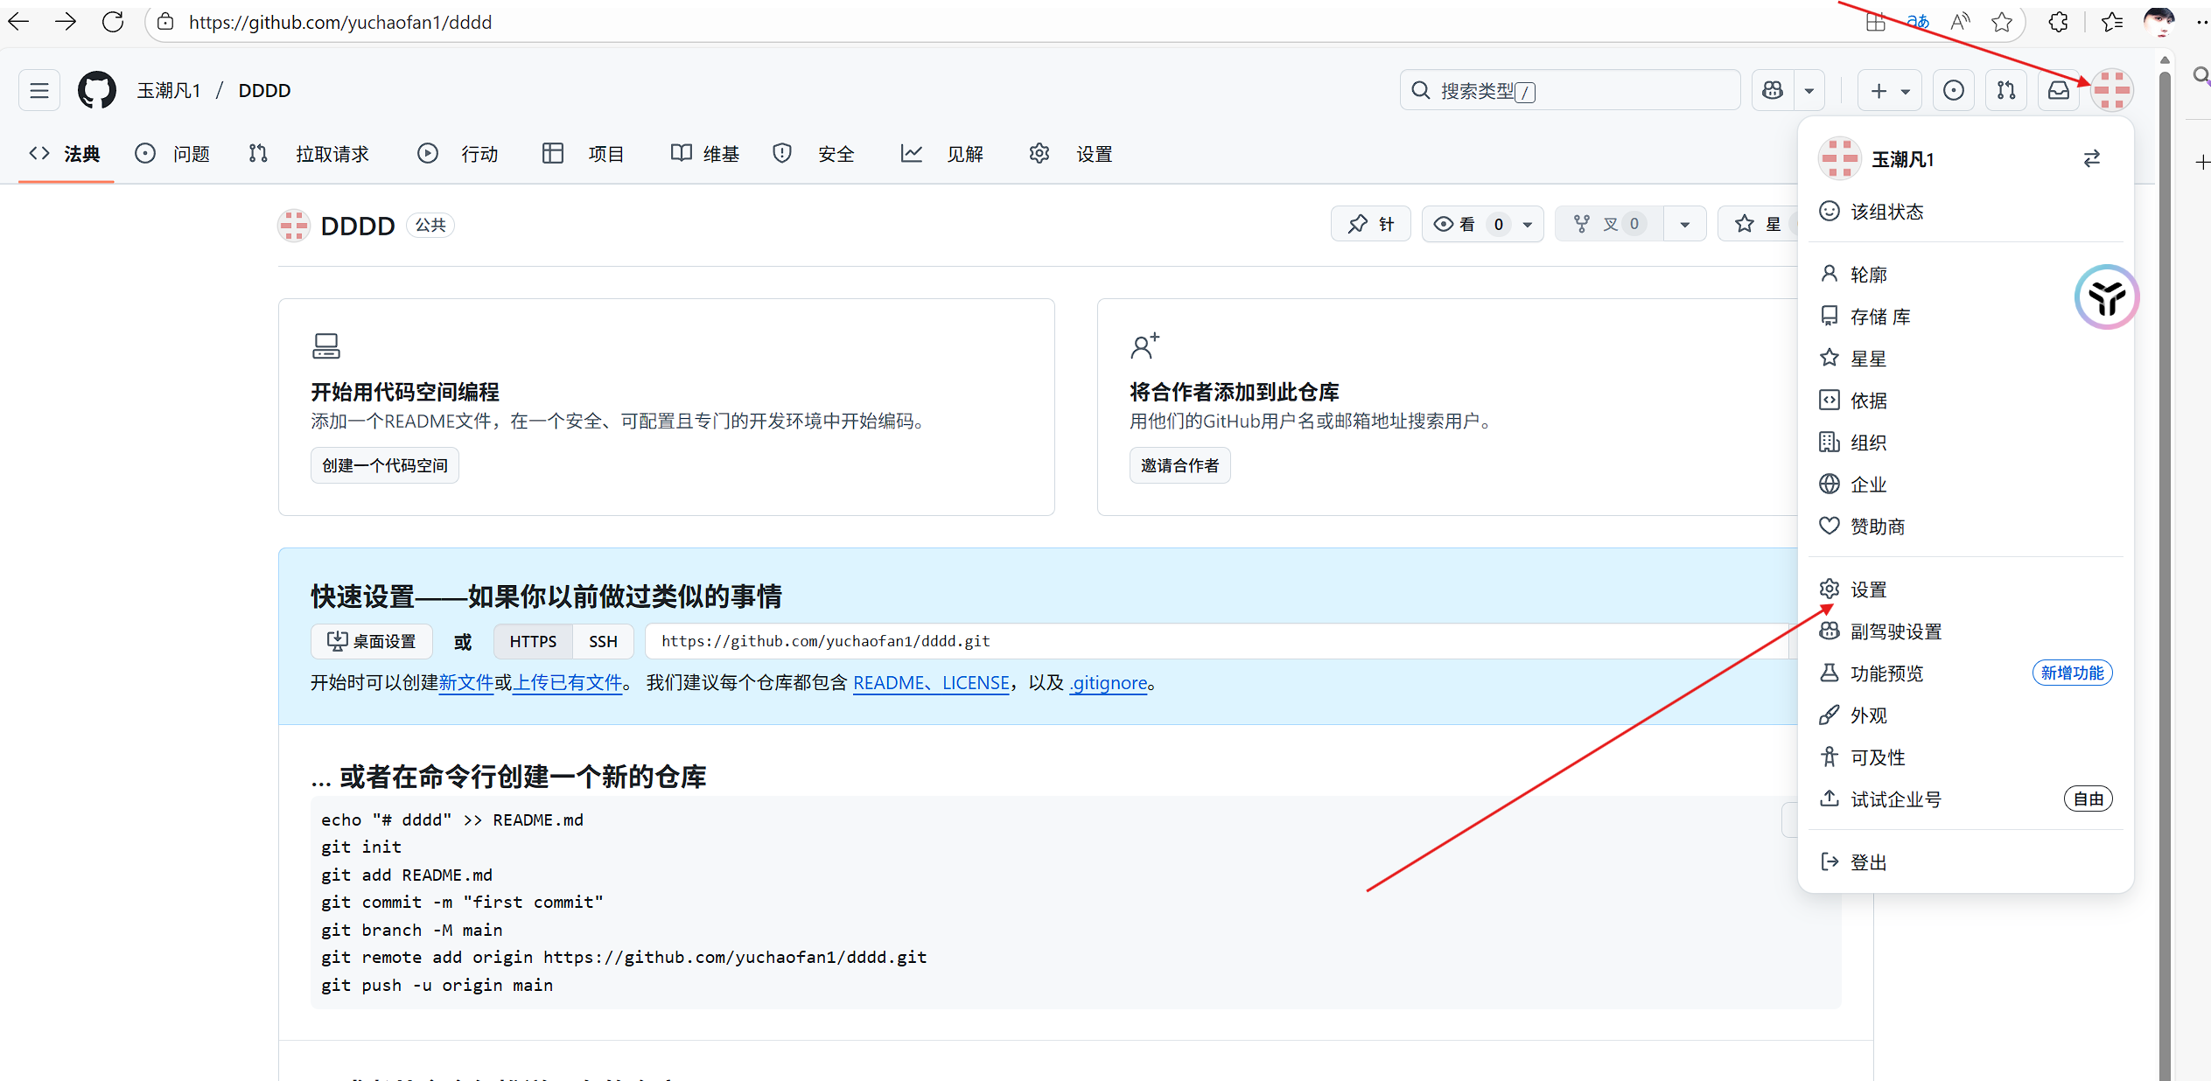
Task: Select 设置 in the profile menu
Action: point(1868,589)
